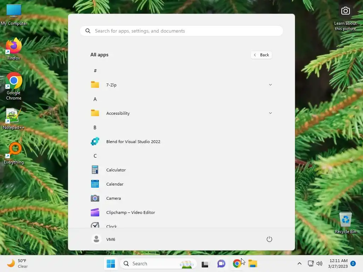Open the power options button

coord(269,239)
